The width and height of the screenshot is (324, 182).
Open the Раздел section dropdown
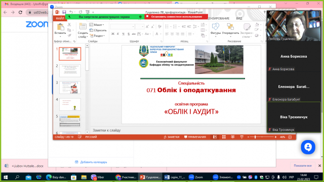pyautogui.click(x=97, y=36)
